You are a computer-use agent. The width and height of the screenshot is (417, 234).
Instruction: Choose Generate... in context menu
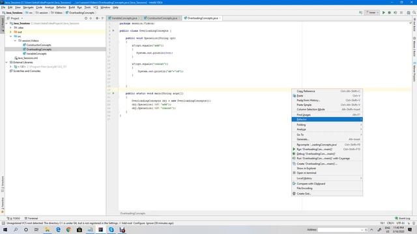(327, 139)
